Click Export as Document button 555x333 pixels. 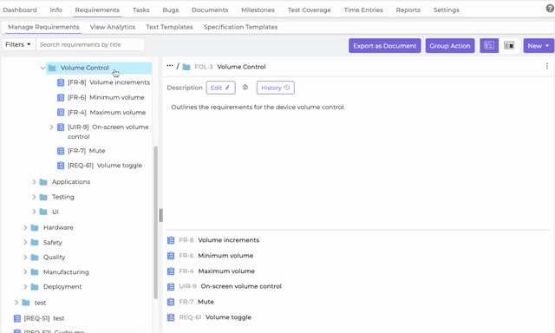click(385, 46)
